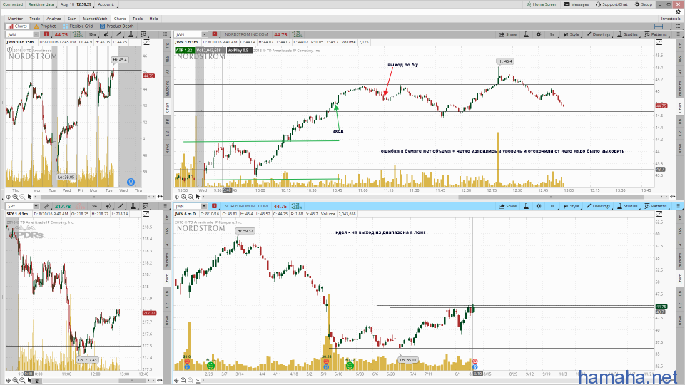The image size is (685, 385).
Task: Click the pencil drawings icon in JWN 15m chart
Action: tap(118, 34)
